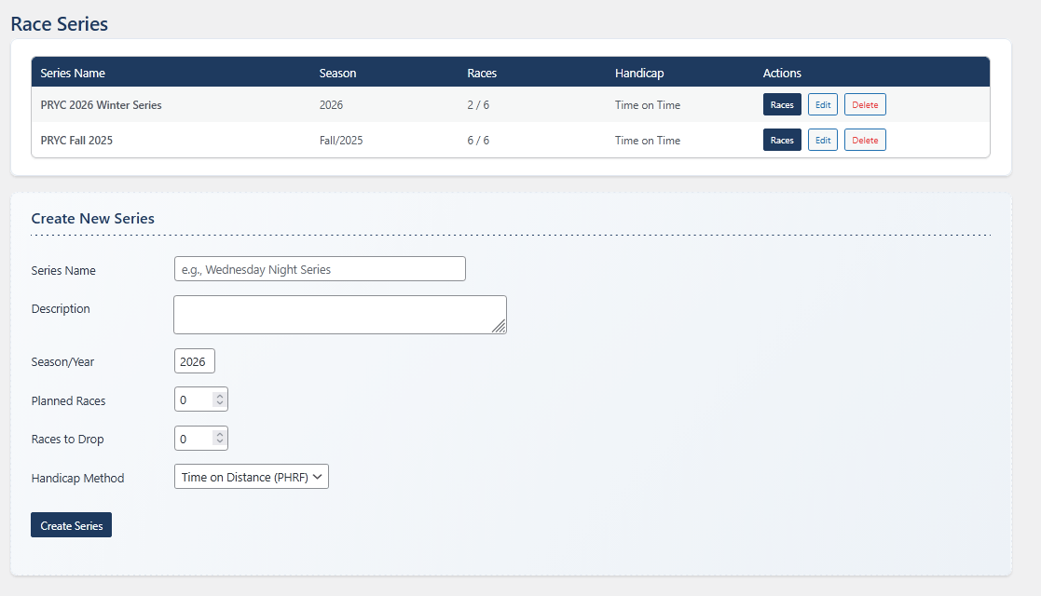Click the Season/Year field
The width and height of the screenshot is (1041, 596).
194,361
